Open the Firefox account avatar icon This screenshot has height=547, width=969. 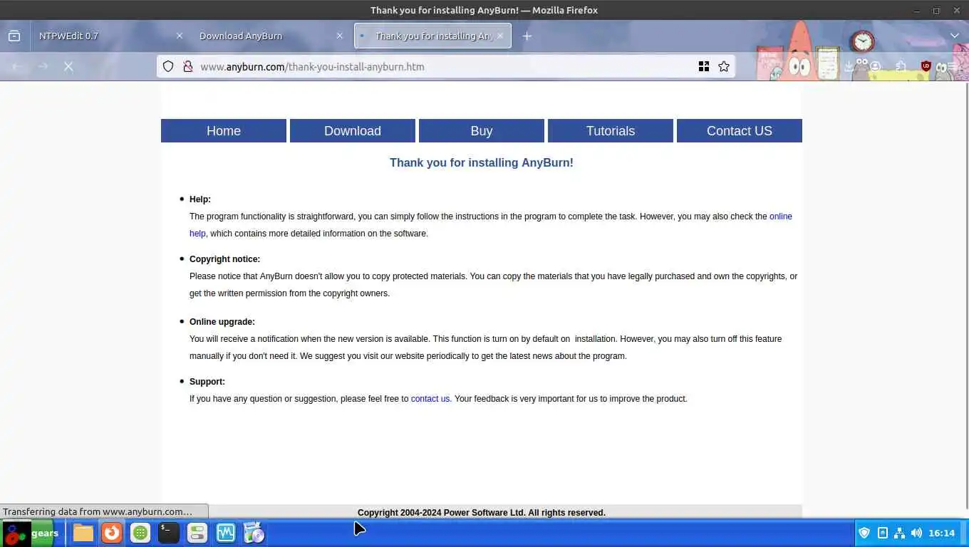(876, 66)
